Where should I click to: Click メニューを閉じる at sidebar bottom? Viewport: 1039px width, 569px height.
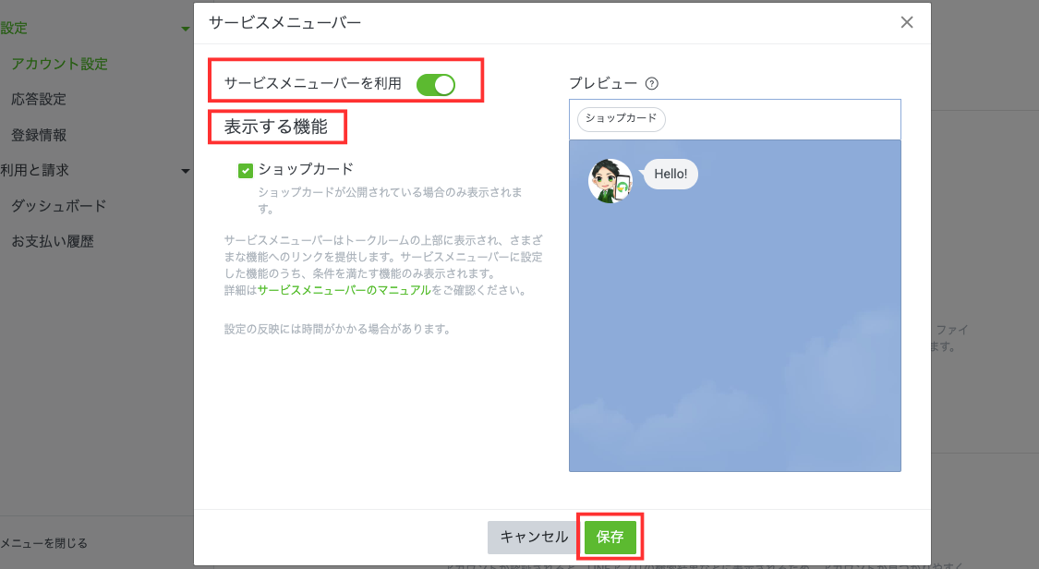(44, 543)
